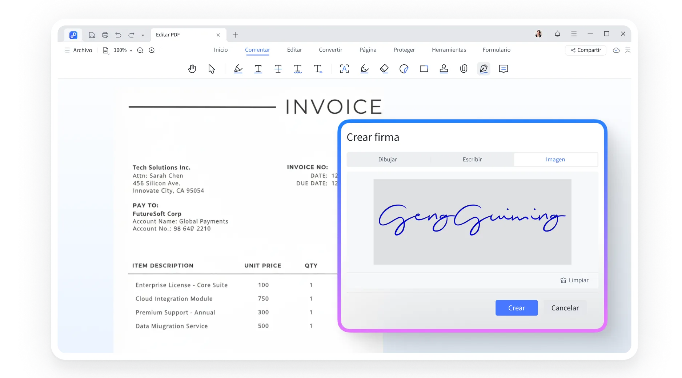The image size is (682, 378).
Task: Switch to the Dibujar tab
Action: [x=388, y=159]
